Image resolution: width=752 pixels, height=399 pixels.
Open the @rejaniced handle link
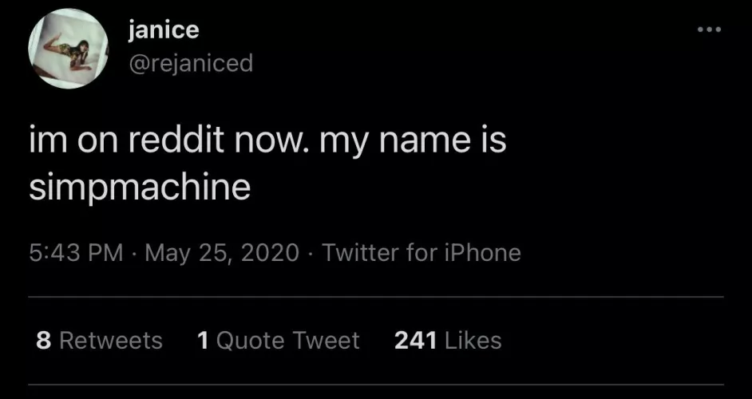pos(190,63)
